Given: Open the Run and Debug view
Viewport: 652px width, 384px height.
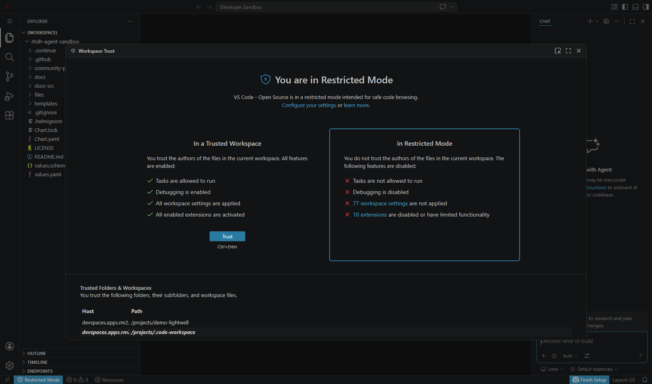Looking at the screenshot, I should pos(10,96).
